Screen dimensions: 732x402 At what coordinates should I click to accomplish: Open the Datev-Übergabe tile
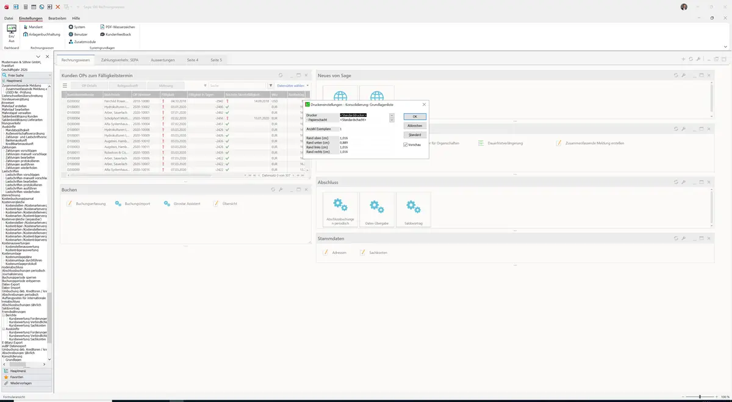pos(377,210)
